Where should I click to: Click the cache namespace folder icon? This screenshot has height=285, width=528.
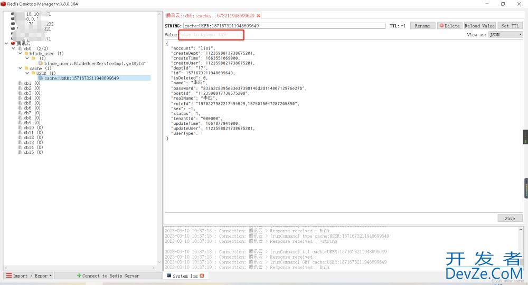point(26,68)
